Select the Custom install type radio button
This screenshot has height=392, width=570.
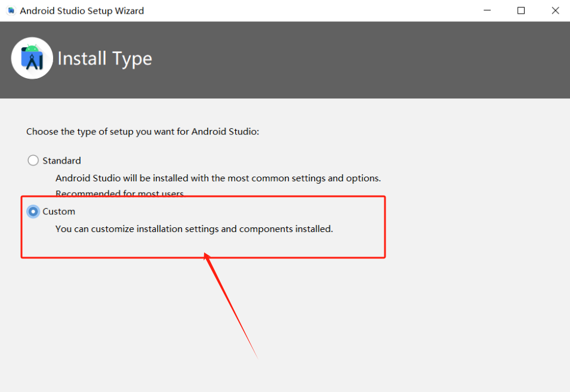coord(33,211)
